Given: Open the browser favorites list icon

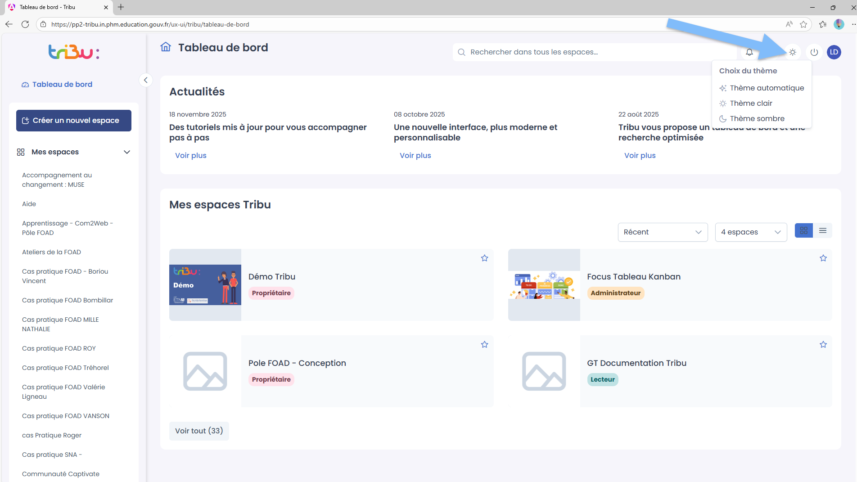Looking at the screenshot, I should click(x=823, y=24).
